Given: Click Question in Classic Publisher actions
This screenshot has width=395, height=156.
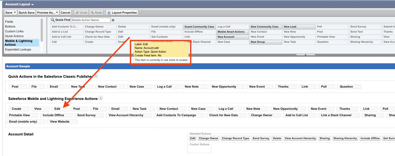Looking at the screenshot, I should pyautogui.click(x=349, y=87).
